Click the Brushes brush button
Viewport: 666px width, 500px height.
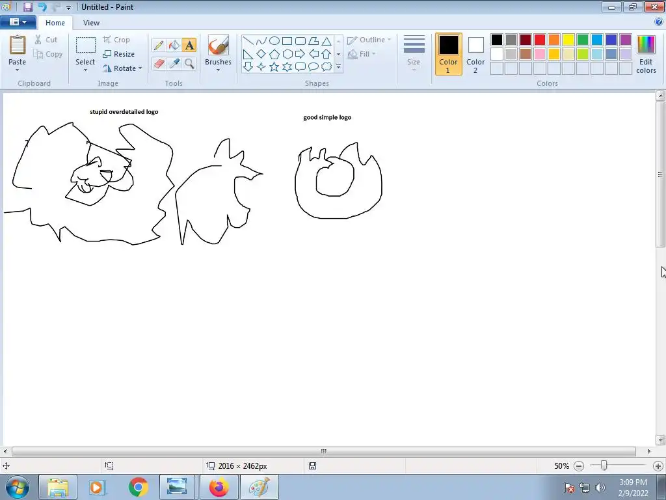pos(219,45)
